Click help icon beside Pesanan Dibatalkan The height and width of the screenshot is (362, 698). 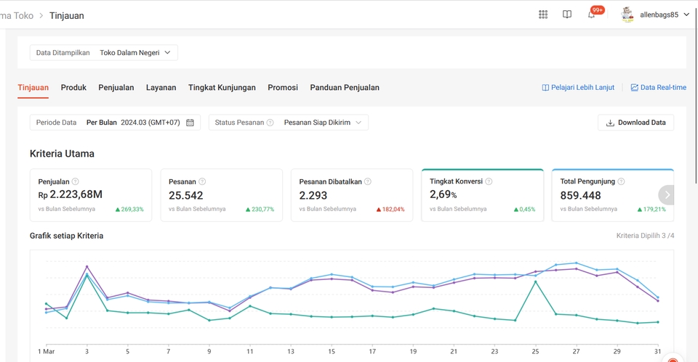[x=368, y=181]
